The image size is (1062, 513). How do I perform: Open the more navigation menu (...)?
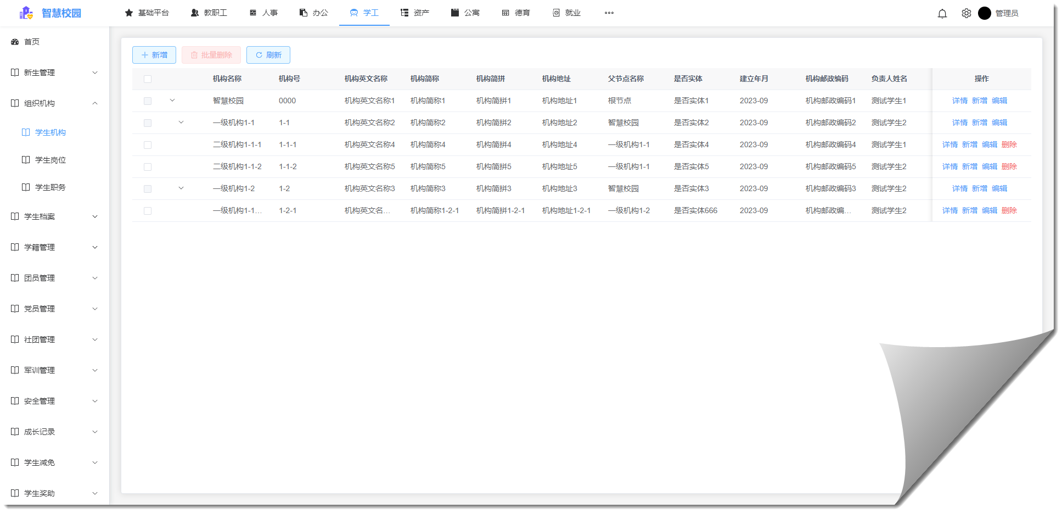point(609,13)
